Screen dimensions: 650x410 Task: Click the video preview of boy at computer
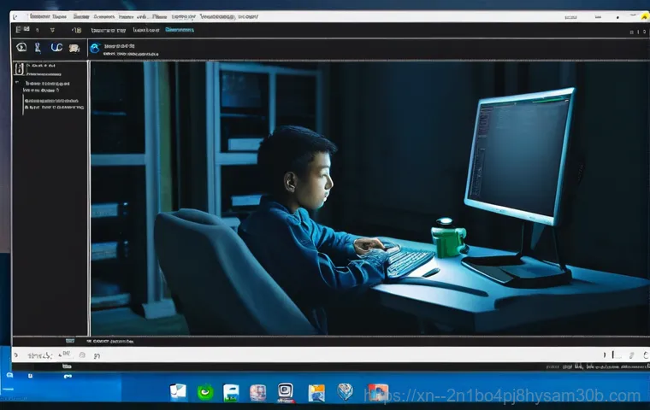click(x=369, y=198)
